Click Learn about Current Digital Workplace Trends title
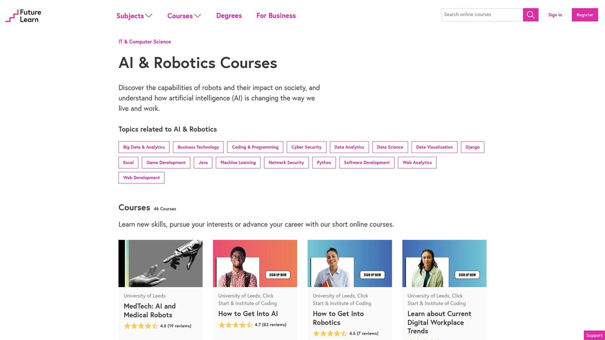Image resolution: width=605 pixels, height=340 pixels. point(439,322)
